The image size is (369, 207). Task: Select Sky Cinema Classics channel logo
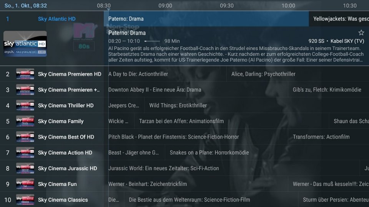(25, 200)
